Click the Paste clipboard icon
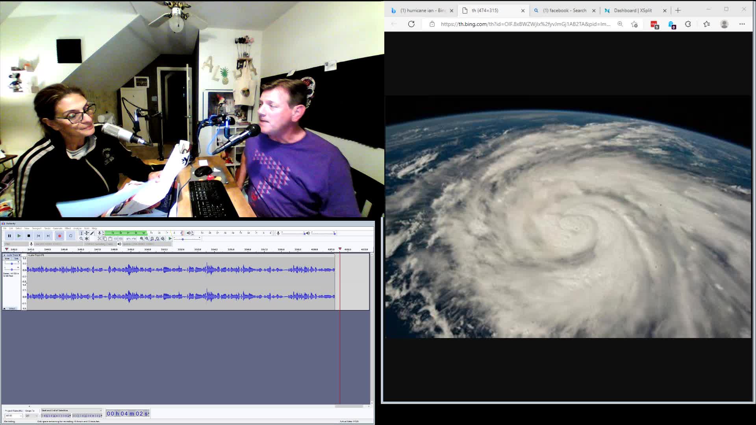 click(110, 238)
